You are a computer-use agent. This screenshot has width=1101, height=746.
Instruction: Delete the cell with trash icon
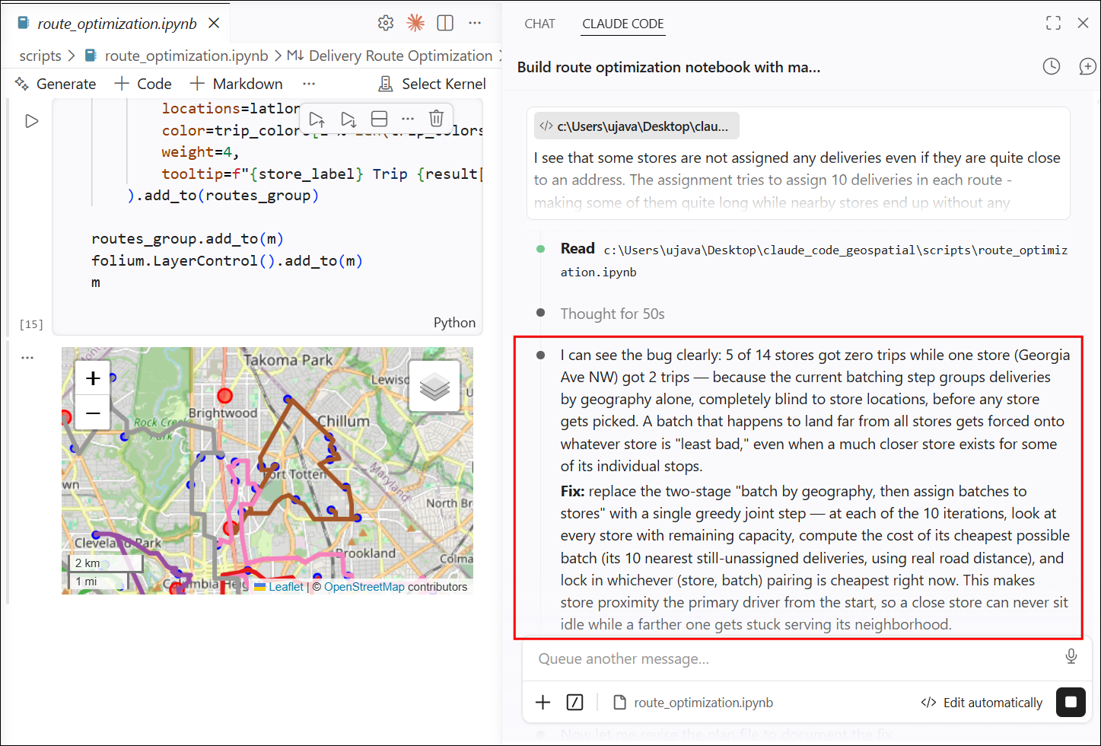[x=436, y=119]
